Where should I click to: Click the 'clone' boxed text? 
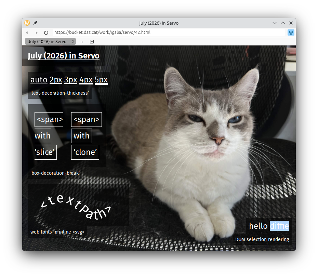(x=85, y=152)
